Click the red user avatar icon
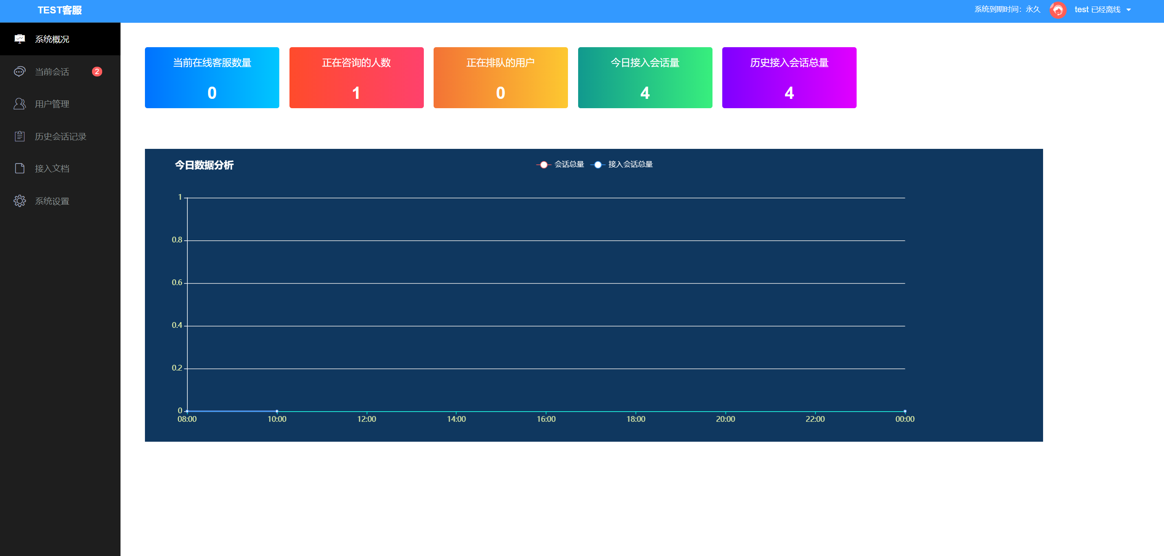The image size is (1164, 556). point(1058,10)
